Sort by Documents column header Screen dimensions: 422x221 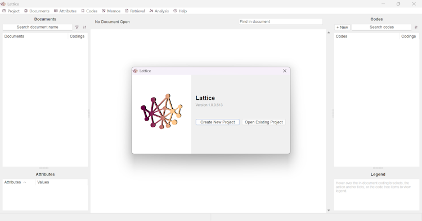35,36
